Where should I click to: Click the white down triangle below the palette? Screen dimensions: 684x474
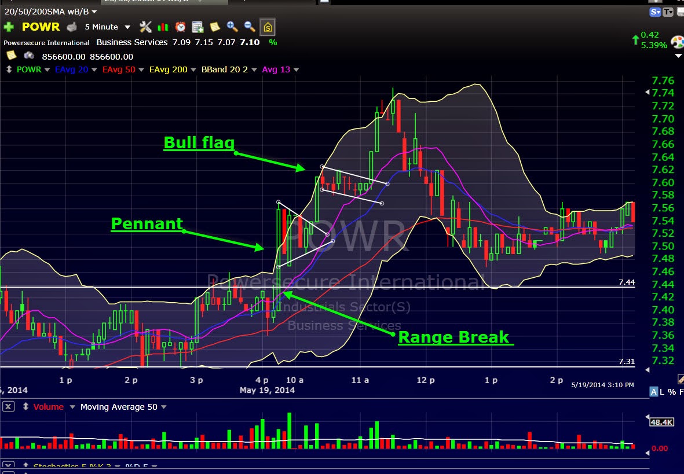coord(678,56)
